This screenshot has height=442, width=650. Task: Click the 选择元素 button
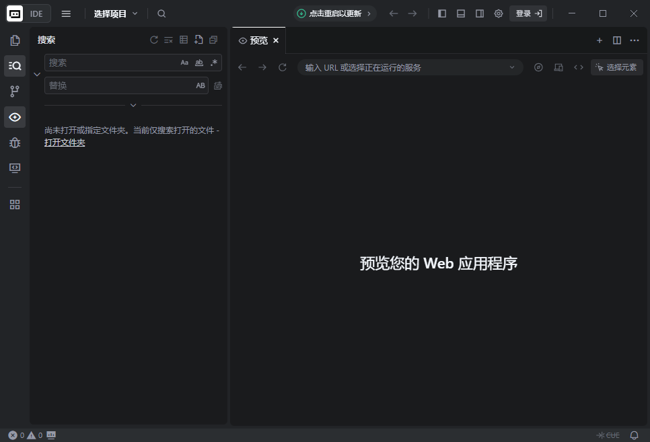pyautogui.click(x=616, y=67)
